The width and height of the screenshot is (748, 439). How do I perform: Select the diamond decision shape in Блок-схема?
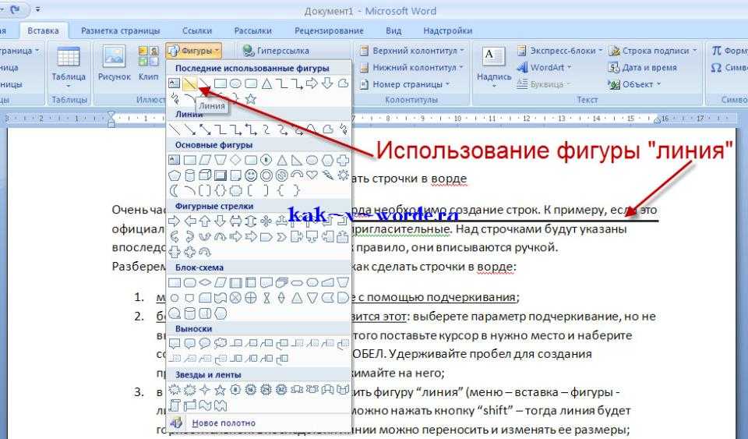coord(205,282)
